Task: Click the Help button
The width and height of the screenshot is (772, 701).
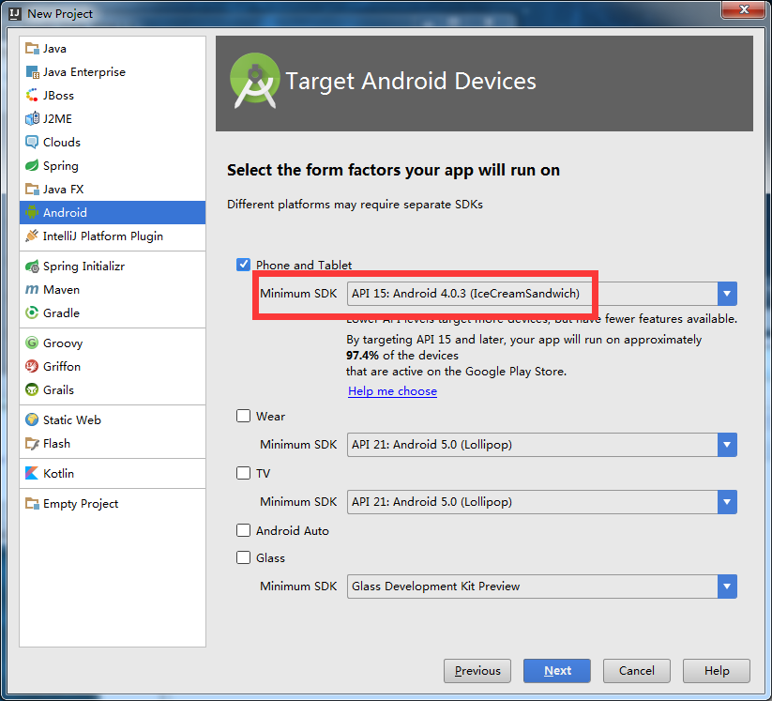Action: [x=717, y=670]
